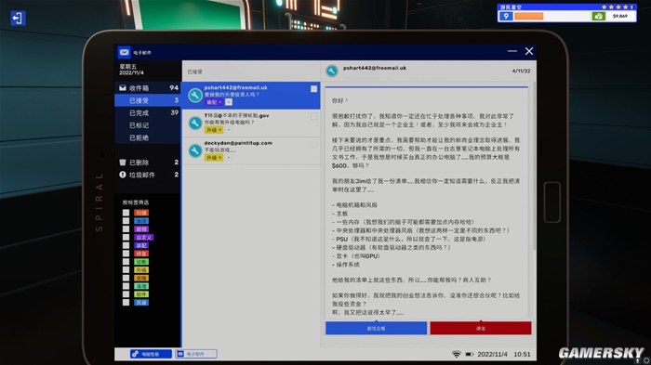Click the teal 清理 tag label

[x=141, y=286]
